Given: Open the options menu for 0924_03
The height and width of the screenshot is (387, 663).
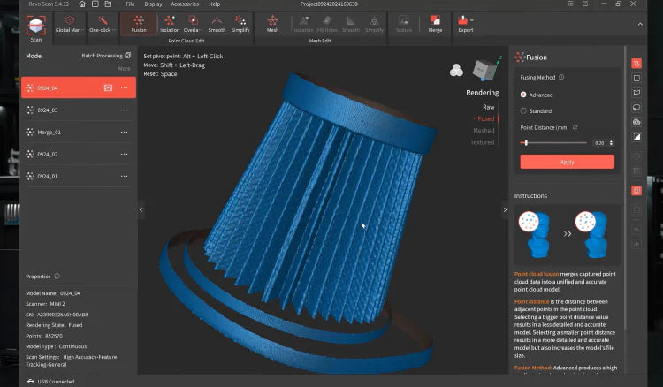Looking at the screenshot, I should 124,110.
